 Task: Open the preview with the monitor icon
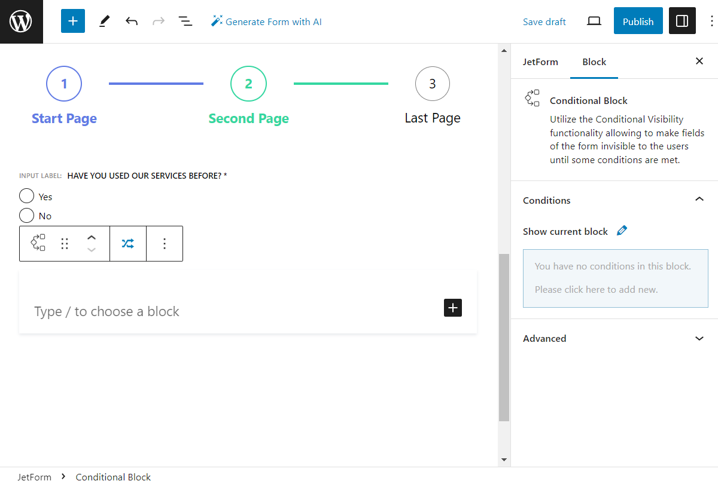pos(594,20)
